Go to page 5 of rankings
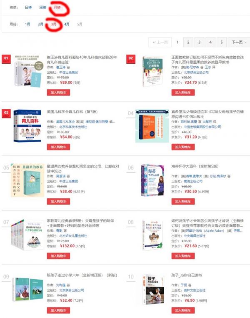This screenshot has width=250, height=318. click(x=221, y=42)
